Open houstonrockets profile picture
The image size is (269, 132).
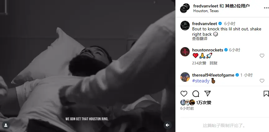tap(185, 52)
